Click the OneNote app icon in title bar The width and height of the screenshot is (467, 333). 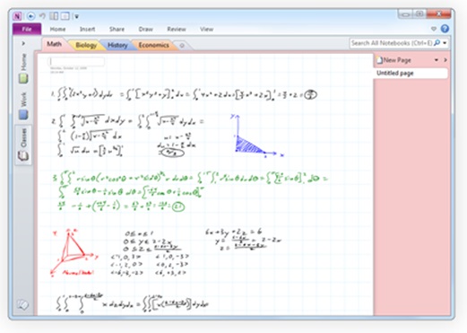pyautogui.click(x=17, y=16)
